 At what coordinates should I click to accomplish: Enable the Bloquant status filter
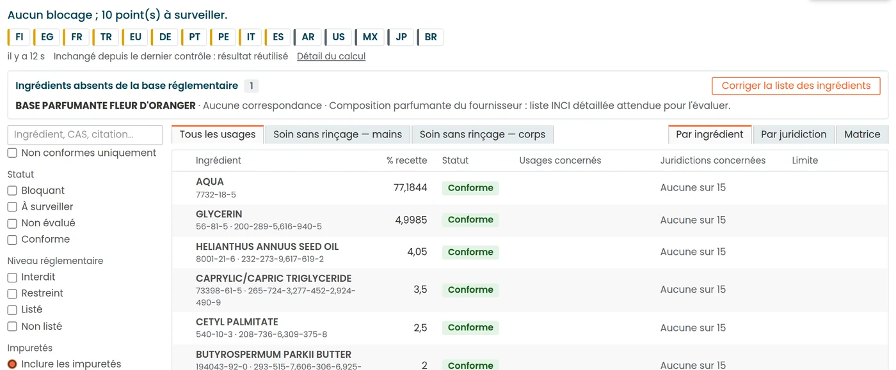pos(12,190)
